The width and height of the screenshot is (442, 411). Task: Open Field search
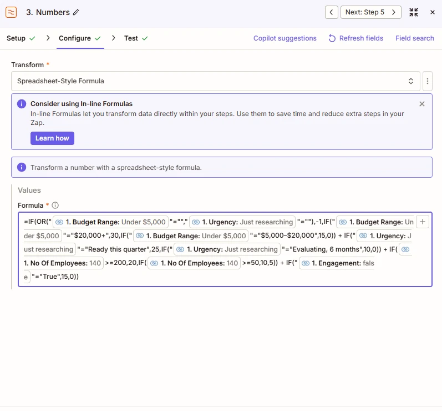(x=414, y=38)
